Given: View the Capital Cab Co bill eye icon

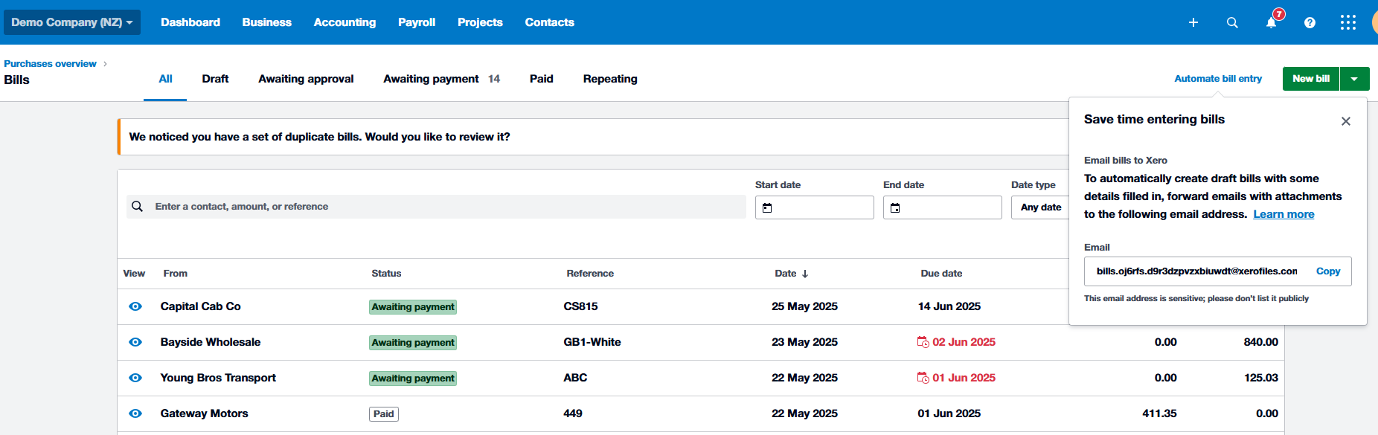Looking at the screenshot, I should (135, 306).
